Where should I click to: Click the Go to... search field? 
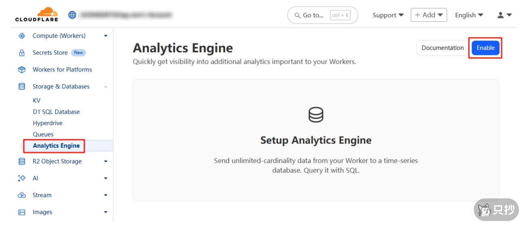click(x=322, y=15)
